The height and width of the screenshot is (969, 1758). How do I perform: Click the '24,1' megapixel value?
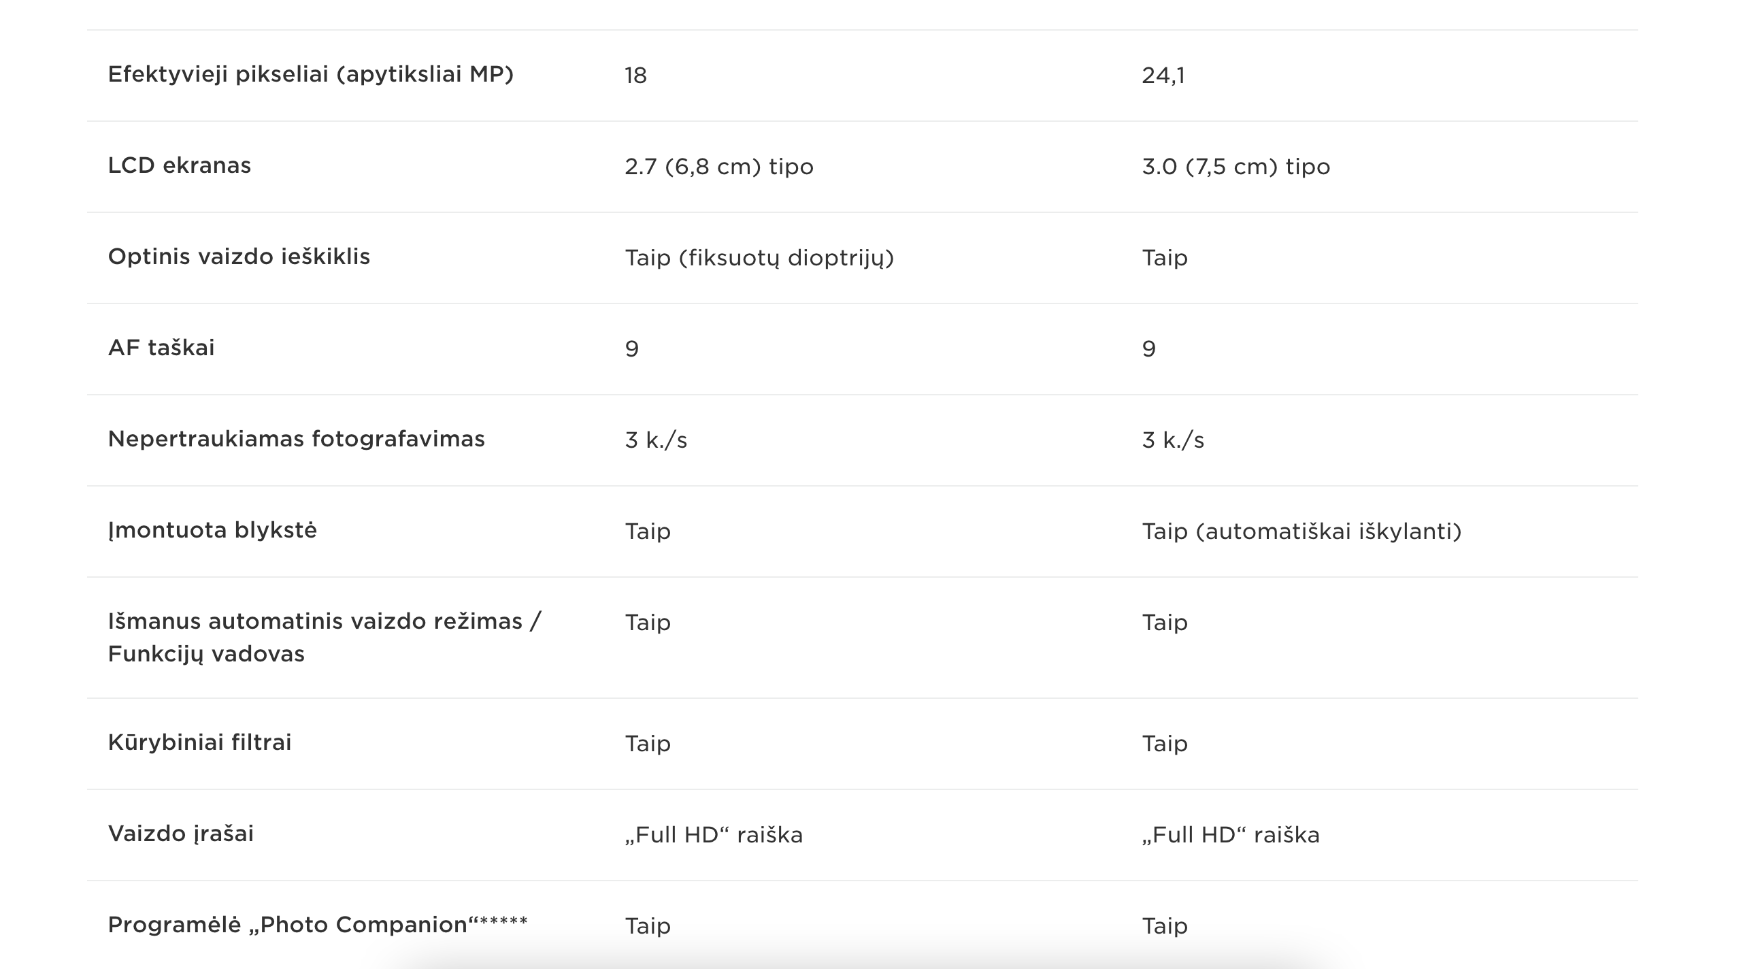point(1163,75)
